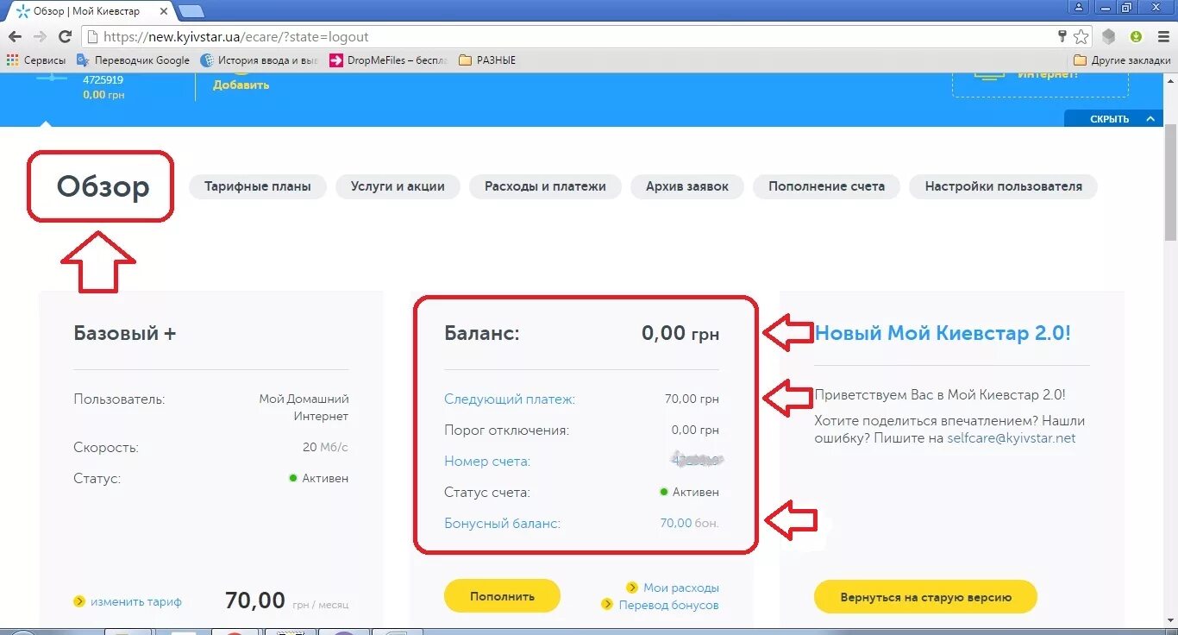Open the Услуги и акции tab

[398, 186]
